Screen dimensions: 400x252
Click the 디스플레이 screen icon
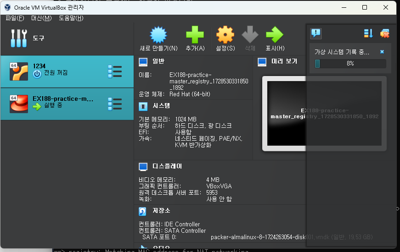pyautogui.click(x=143, y=167)
